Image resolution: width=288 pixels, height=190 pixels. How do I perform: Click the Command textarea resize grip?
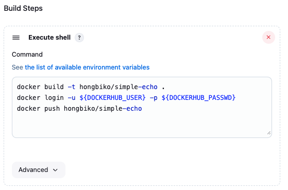click(x=269, y=133)
